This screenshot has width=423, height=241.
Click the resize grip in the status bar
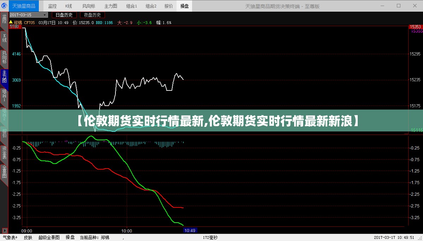coord(421,239)
